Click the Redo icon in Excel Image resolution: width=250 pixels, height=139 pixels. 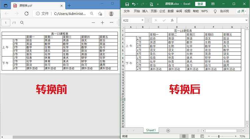click(142, 4)
